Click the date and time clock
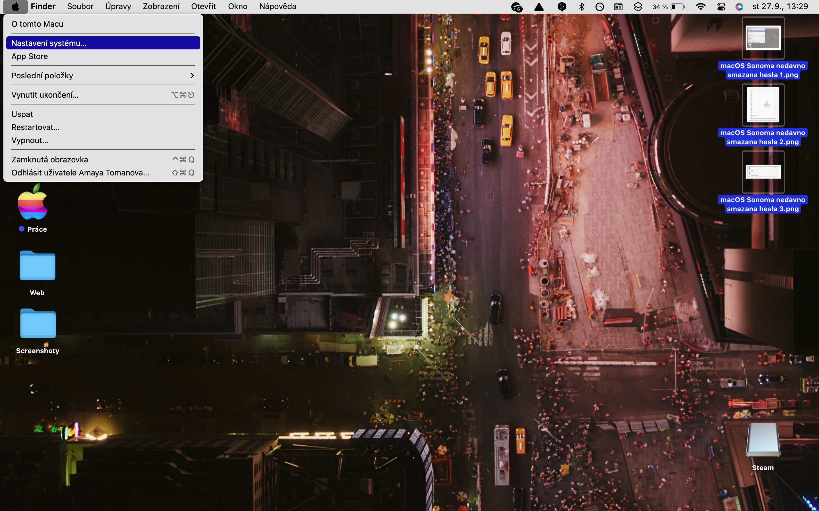This screenshot has width=819, height=511. coord(780,7)
